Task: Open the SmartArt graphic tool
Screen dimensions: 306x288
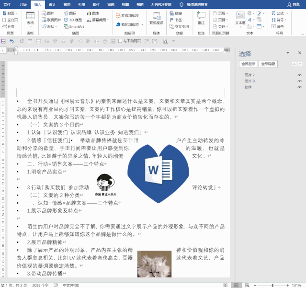Action: click(x=74, y=26)
